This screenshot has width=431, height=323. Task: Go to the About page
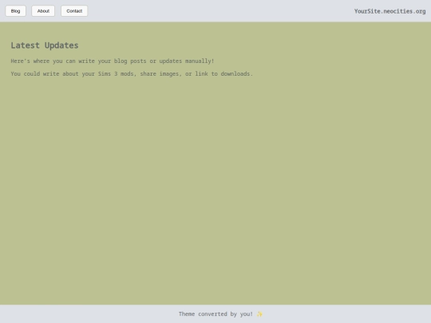pyautogui.click(x=43, y=11)
